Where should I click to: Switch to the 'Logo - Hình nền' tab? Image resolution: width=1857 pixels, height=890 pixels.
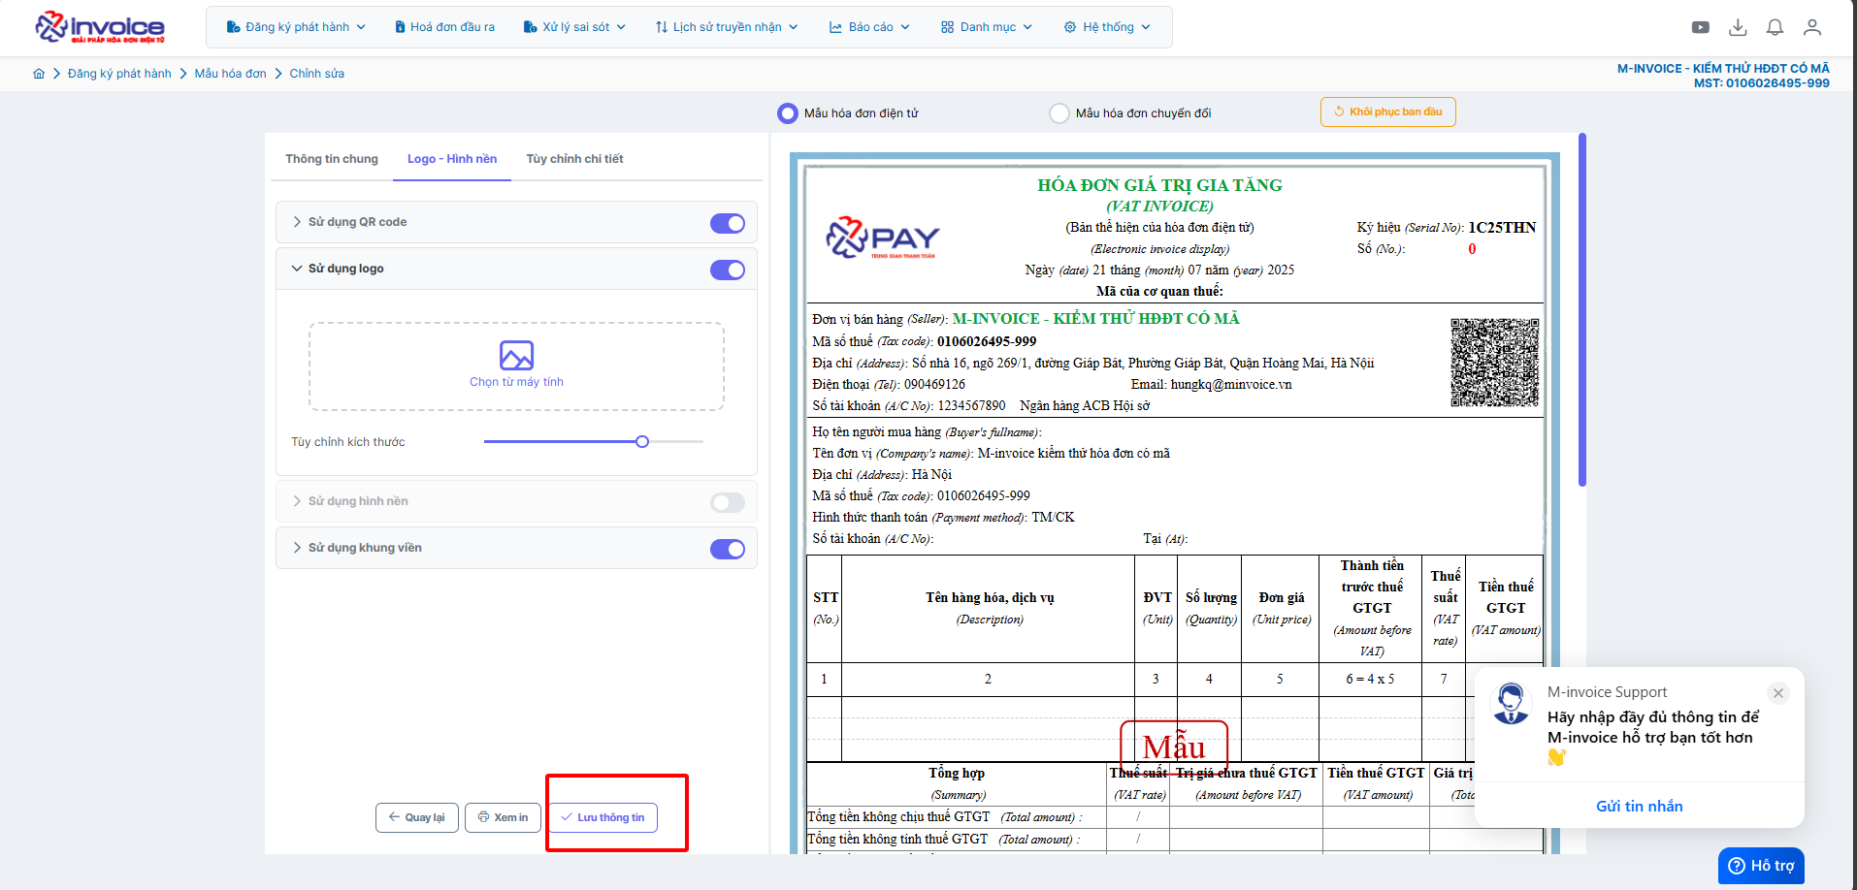(x=452, y=159)
